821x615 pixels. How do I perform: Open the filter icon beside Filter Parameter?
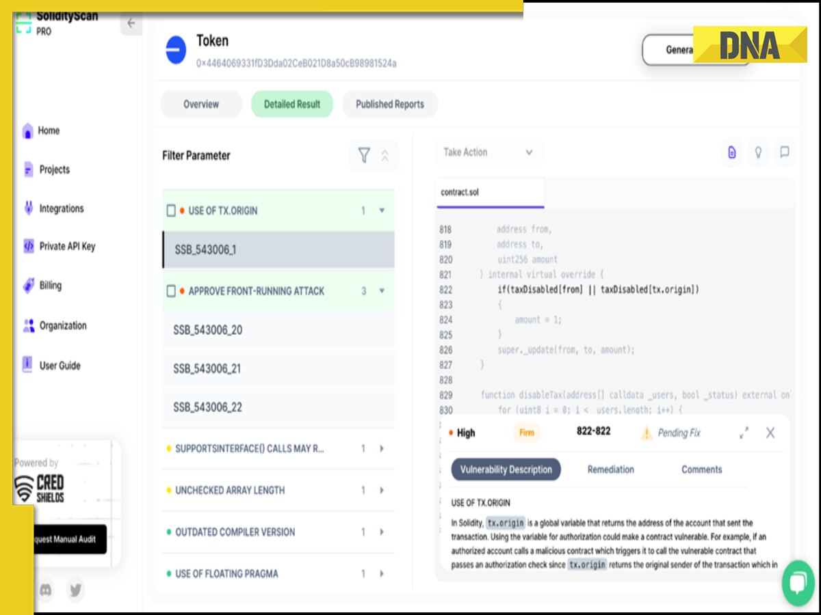(x=365, y=156)
